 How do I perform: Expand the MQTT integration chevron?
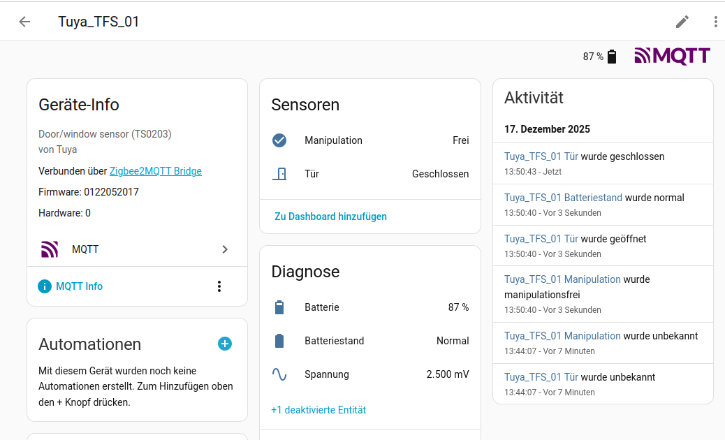click(224, 249)
